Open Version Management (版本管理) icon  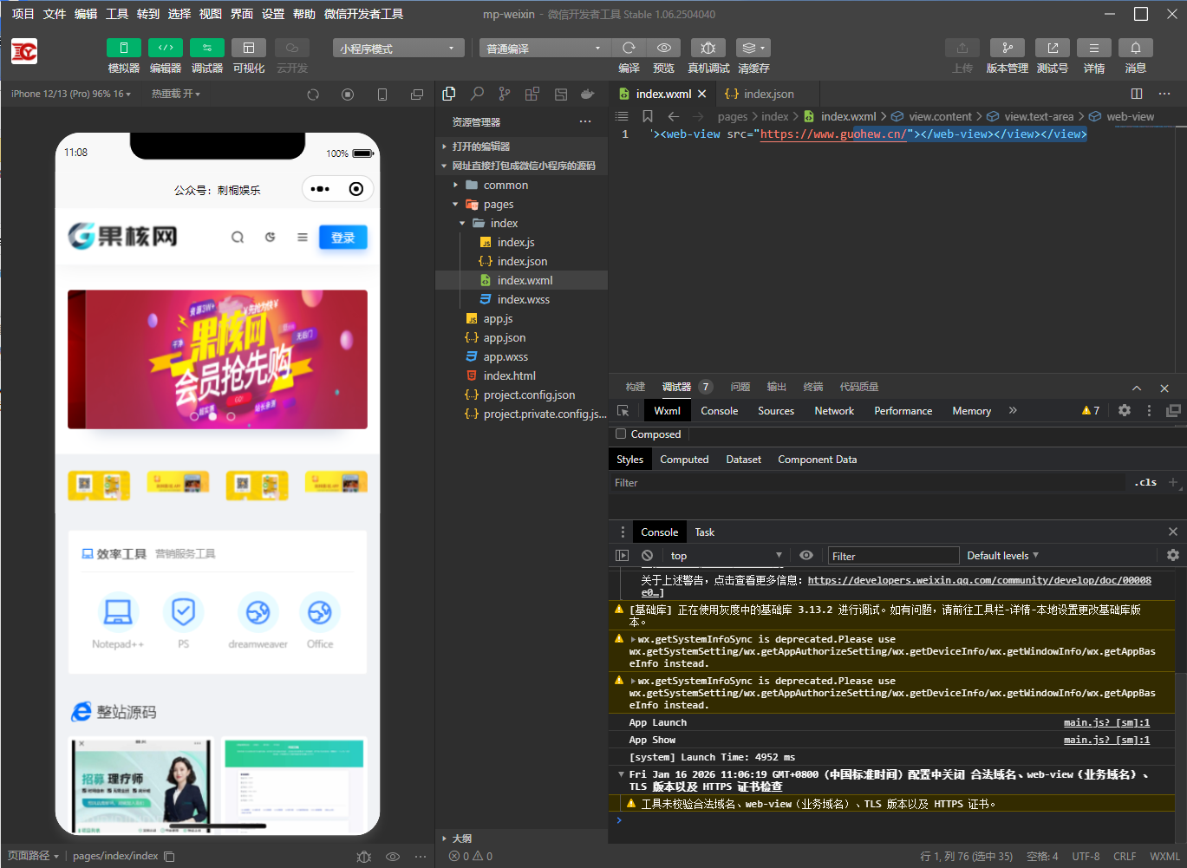[x=1007, y=49]
